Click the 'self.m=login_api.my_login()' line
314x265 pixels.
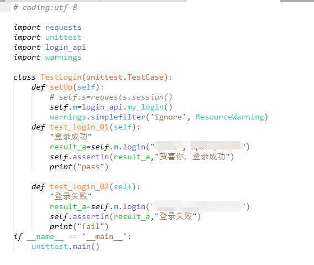click(x=111, y=107)
